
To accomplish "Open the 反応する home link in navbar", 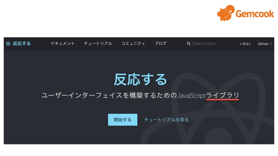I will [x=22, y=44].
